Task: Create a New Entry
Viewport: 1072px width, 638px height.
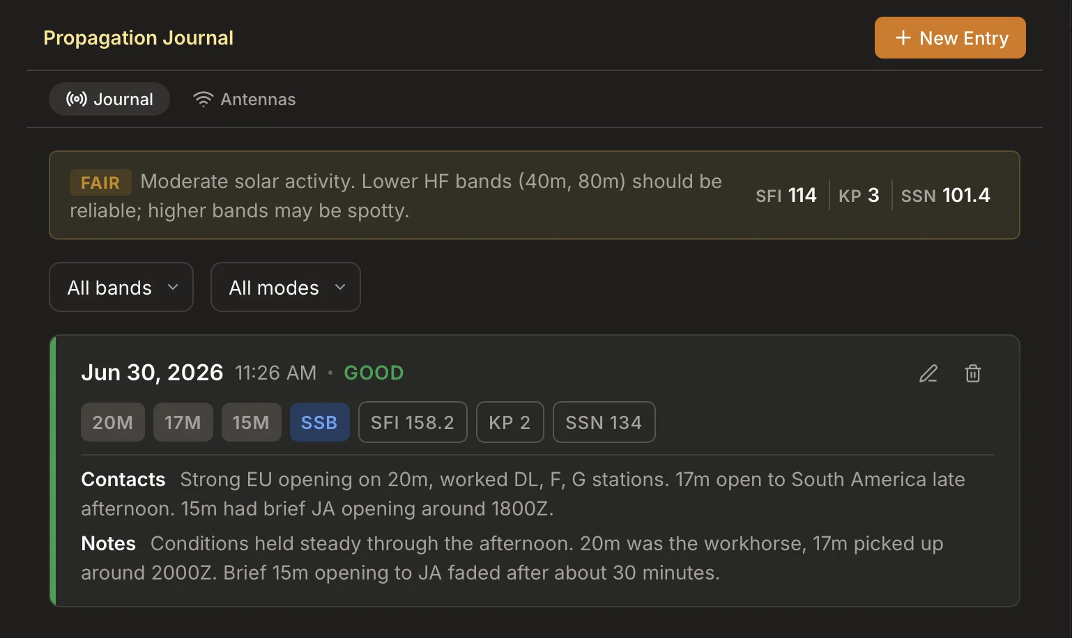Action: pos(950,38)
